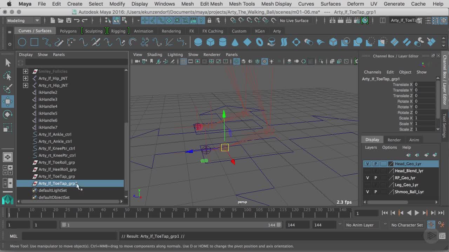
Task: Switch to the Anim layer tab
Action: 414,140
